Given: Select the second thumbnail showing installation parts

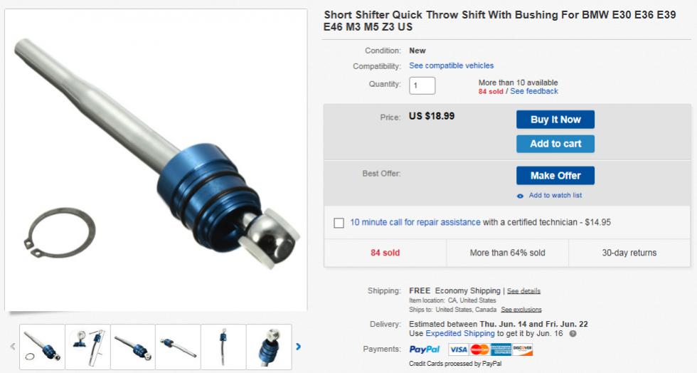Looking at the screenshot, I should pyautogui.click(x=87, y=347).
